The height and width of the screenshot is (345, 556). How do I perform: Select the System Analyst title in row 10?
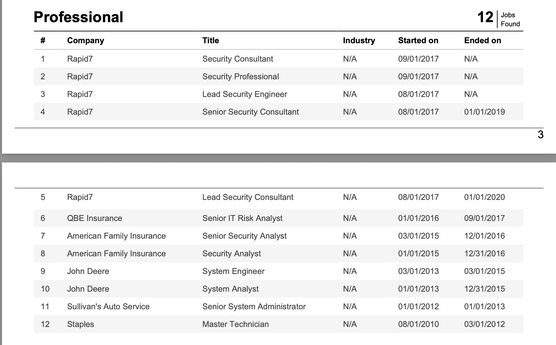point(230,289)
